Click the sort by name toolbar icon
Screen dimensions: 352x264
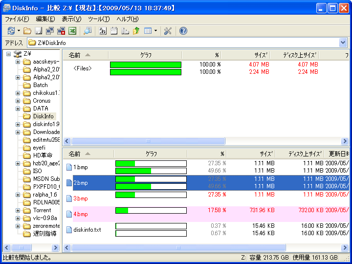(x=103, y=31)
